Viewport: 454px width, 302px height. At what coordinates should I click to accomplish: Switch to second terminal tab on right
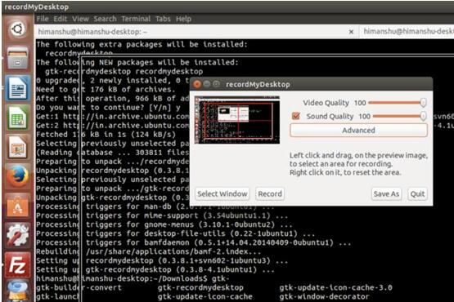(407, 32)
